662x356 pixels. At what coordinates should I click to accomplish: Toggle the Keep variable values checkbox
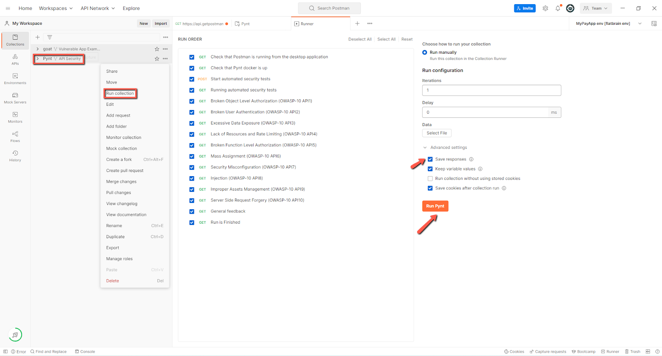[430, 169]
